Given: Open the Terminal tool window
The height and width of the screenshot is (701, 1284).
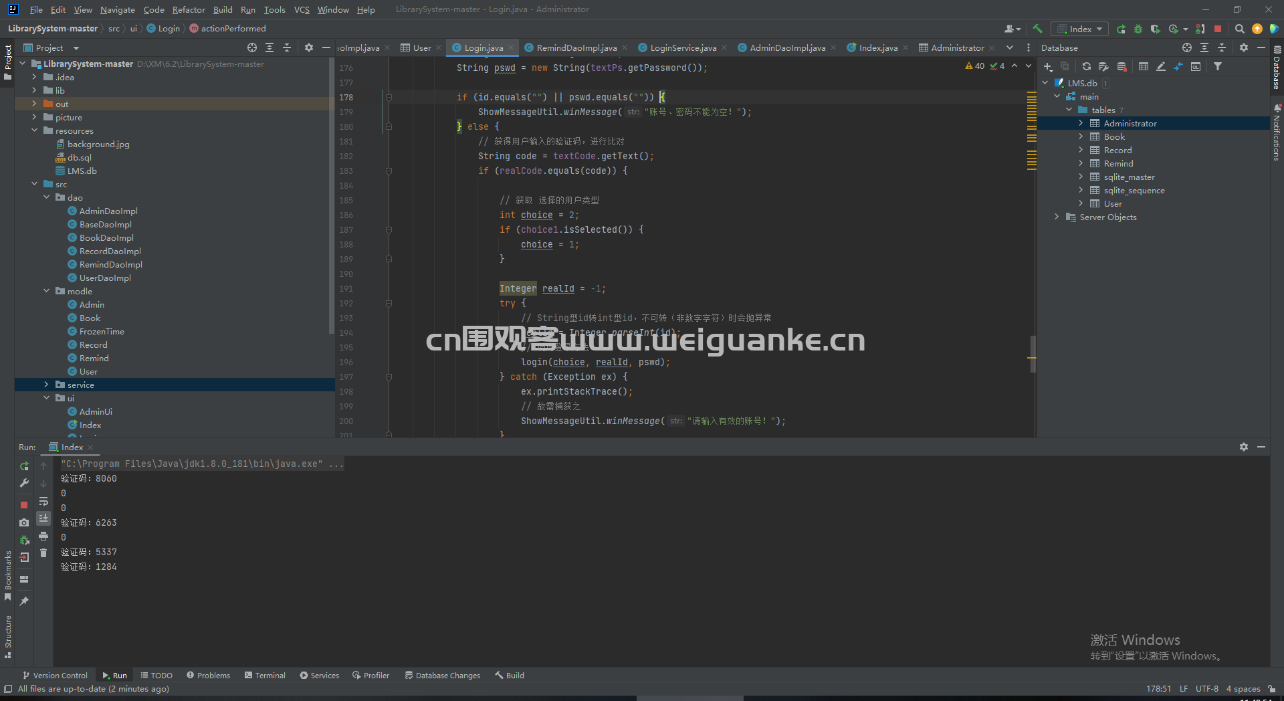Looking at the screenshot, I should click(x=265, y=675).
